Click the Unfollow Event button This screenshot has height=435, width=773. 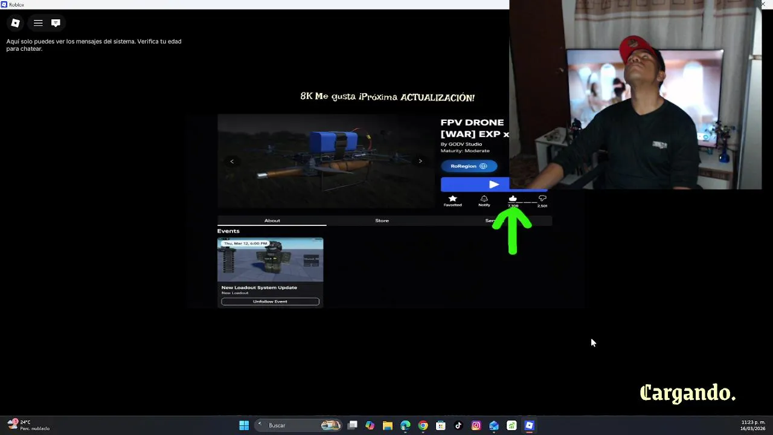(x=270, y=301)
